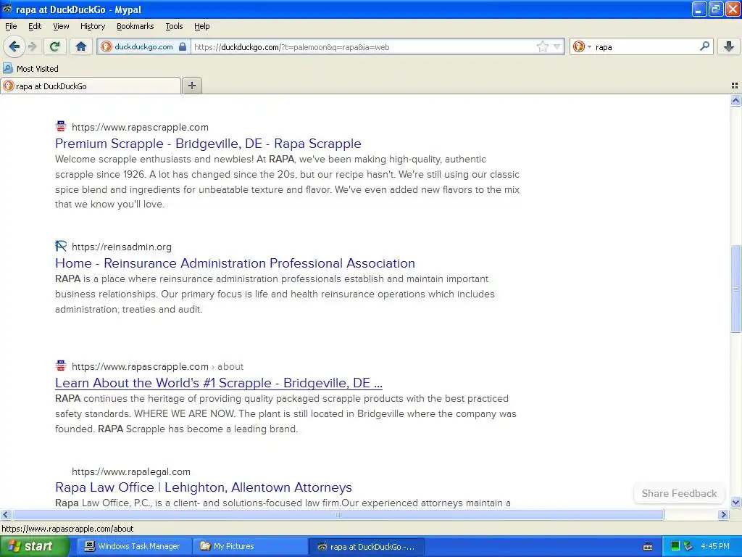Viewport: 742px width, 557px height.
Task: Click the Share Feedback button
Action: pyautogui.click(x=678, y=493)
